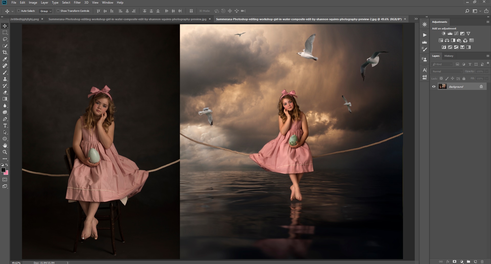
Task: Select the Lasso tool
Action: coord(5,39)
